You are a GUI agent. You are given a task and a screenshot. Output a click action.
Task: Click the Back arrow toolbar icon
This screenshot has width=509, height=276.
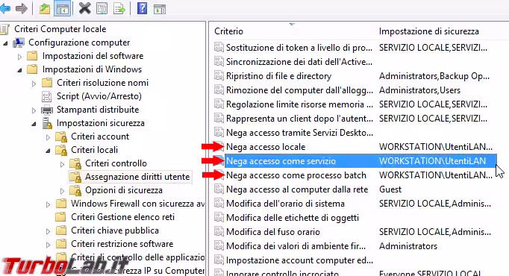tap(5, 8)
